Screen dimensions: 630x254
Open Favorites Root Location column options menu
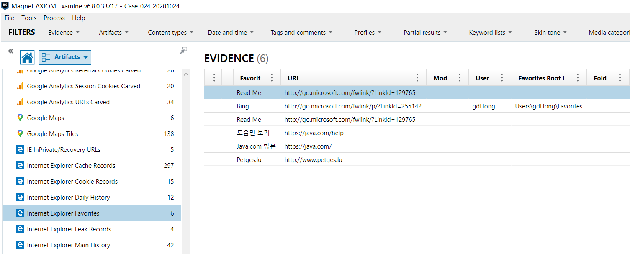578,78
